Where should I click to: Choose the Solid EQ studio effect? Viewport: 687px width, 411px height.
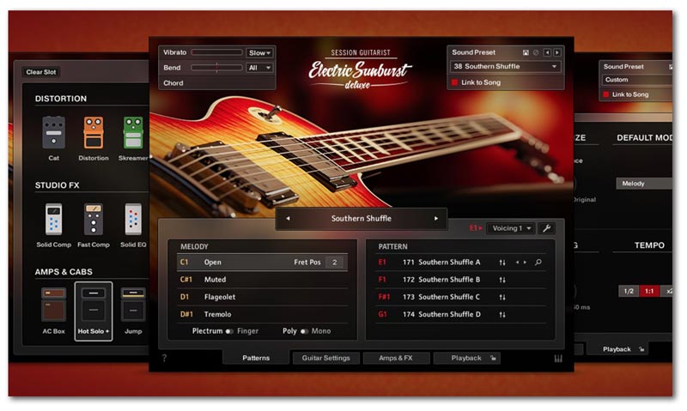pos(133,220)
